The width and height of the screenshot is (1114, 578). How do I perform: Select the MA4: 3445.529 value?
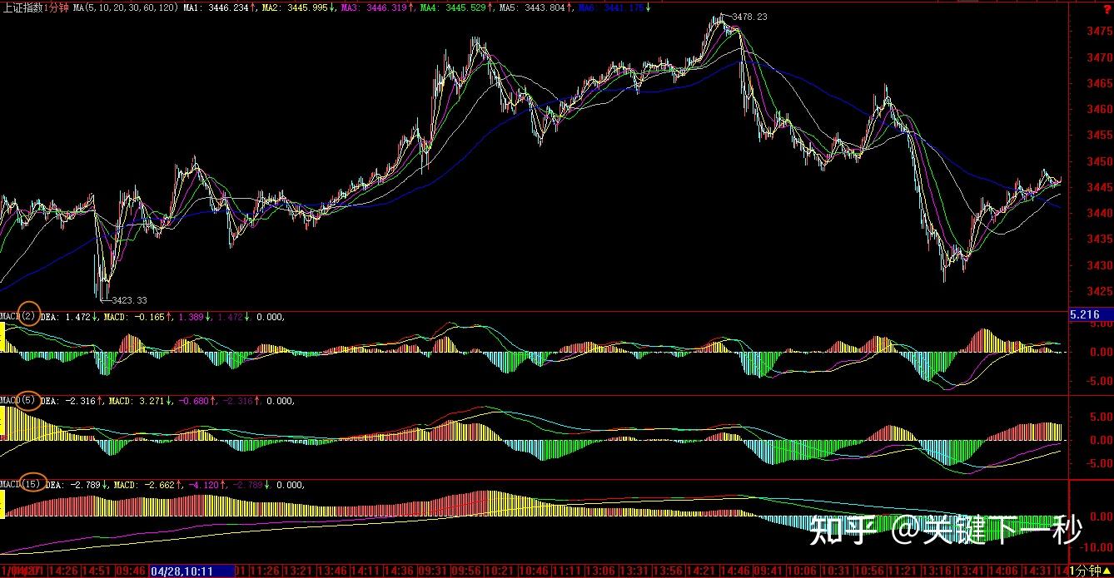[x=453, y=7]
